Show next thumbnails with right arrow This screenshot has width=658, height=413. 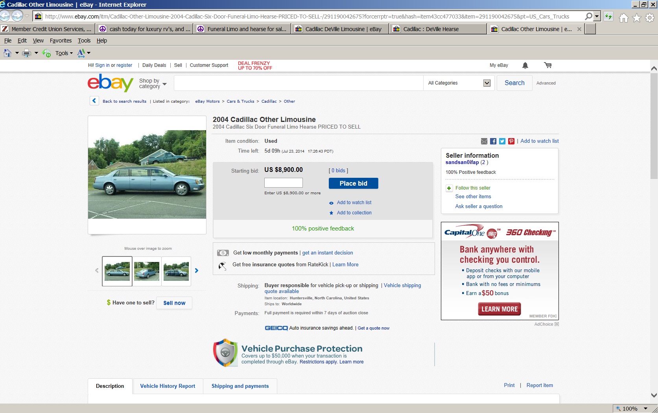(x=197, y=271)
